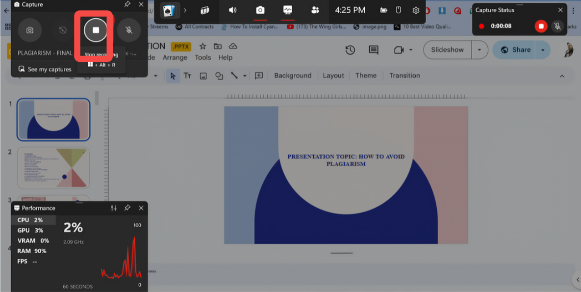Expand the Game Bar chevron beside Solitaire

coord(185,10)
